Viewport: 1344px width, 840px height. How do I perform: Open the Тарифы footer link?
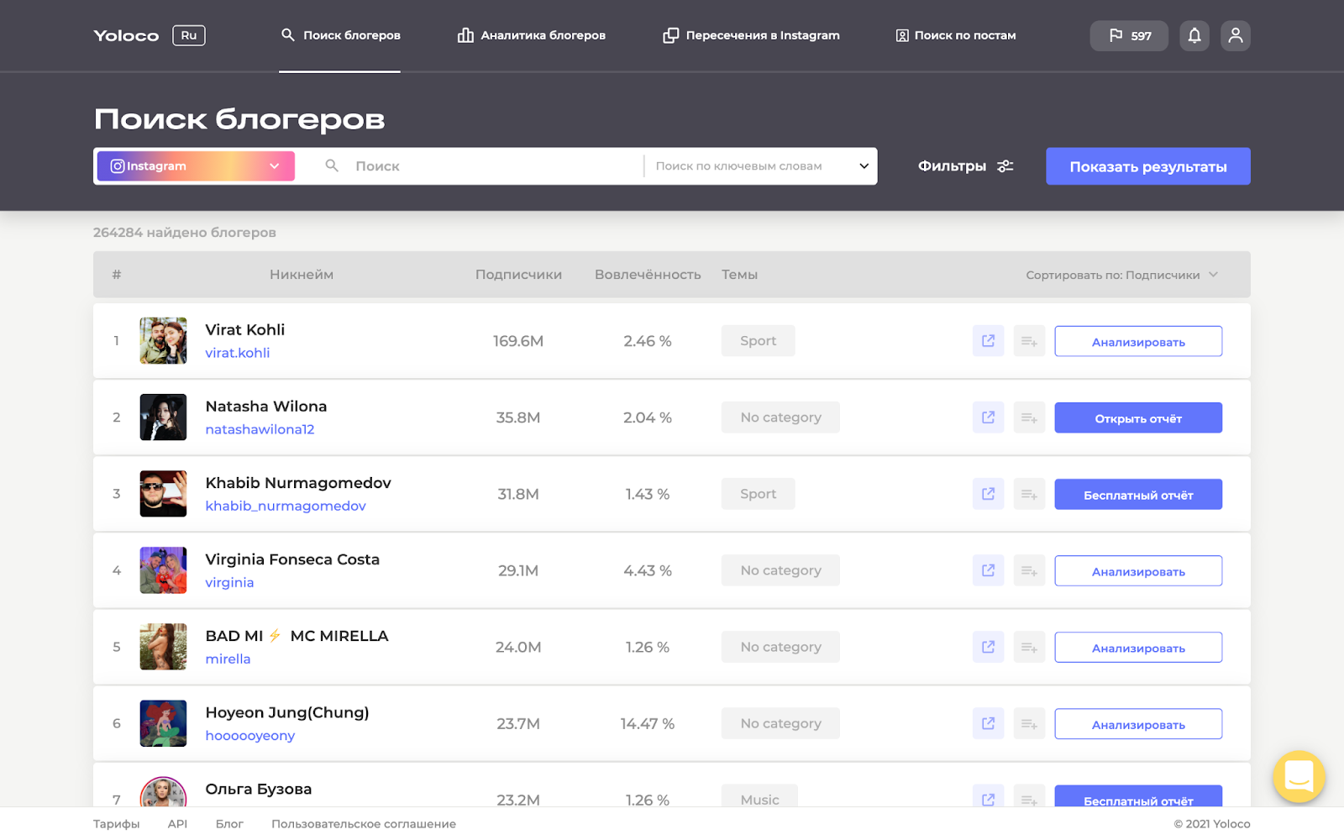[117, 824]
